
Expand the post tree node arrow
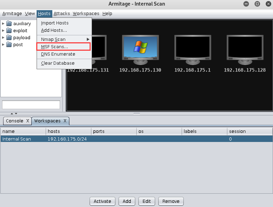coord(3,44)
